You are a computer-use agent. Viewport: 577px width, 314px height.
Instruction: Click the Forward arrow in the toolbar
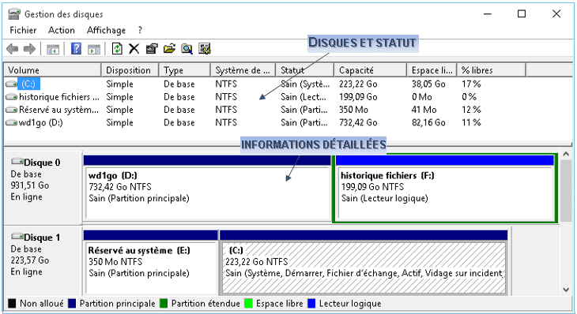[x=29, y=48]
